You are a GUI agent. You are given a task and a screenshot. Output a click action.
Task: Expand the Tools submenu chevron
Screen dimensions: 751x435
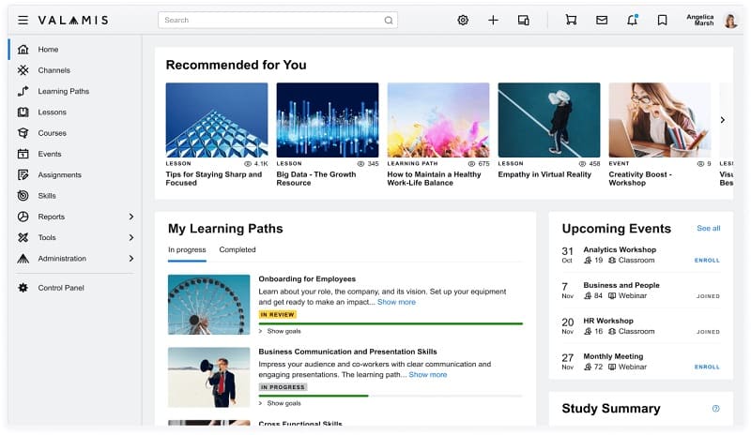(130, 237)
